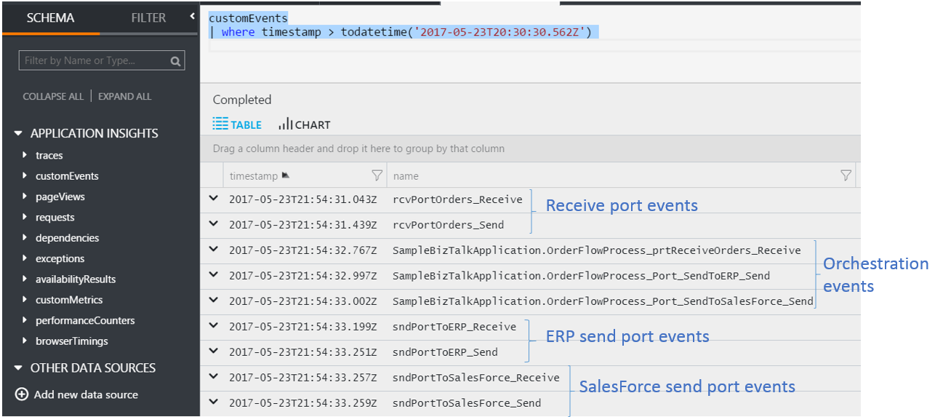Screen dimensions: 935x417
Task: Click the table view grid icon
Action: pos(220,124)
